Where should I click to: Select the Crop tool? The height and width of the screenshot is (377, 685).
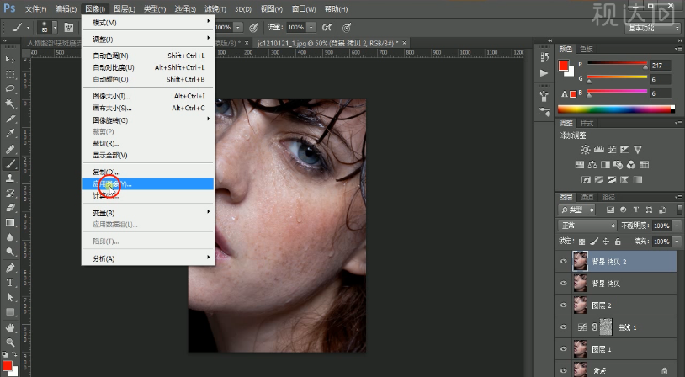click(x=10, y=119)
